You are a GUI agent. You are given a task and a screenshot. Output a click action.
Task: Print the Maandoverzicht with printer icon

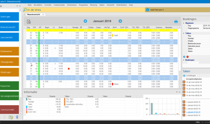pos(176,22)
